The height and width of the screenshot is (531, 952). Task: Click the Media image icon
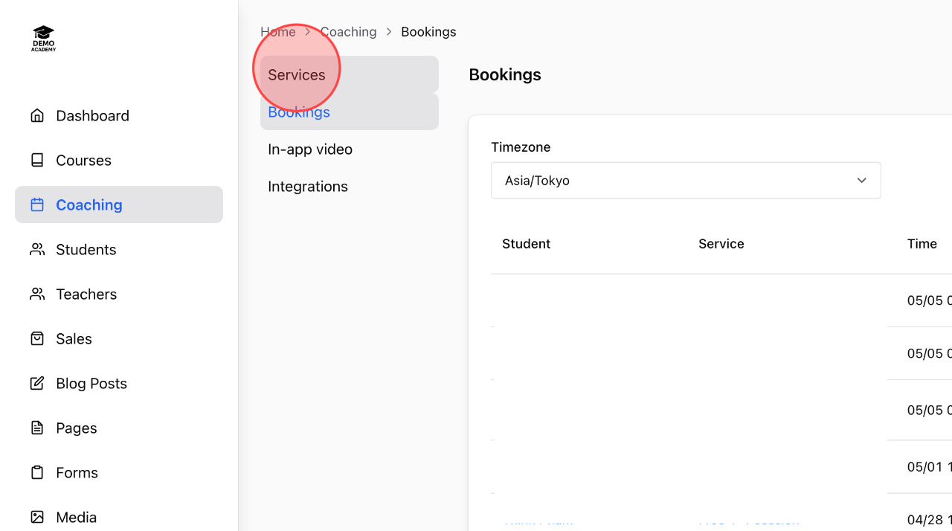[37, 517]
